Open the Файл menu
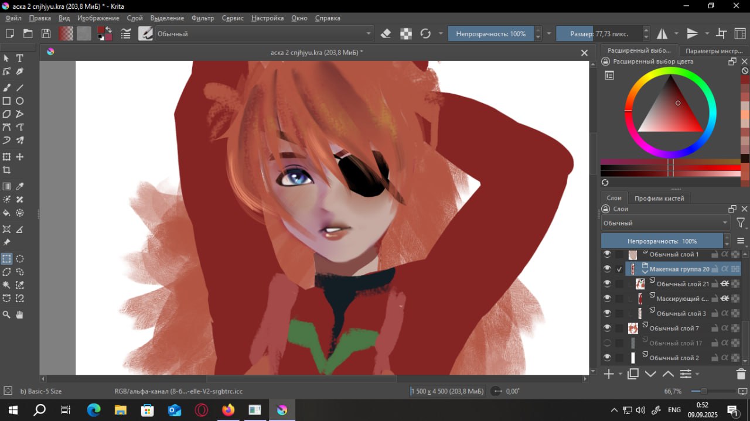Image resolution: width=750 pixels, height=421 pixels. [13, 18]
